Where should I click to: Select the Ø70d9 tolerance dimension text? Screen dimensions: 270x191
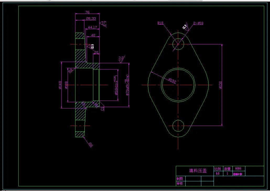[127, 85]
